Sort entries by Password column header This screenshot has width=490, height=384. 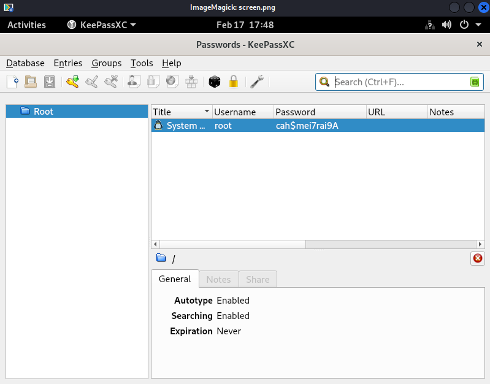(x=320, y=112)
